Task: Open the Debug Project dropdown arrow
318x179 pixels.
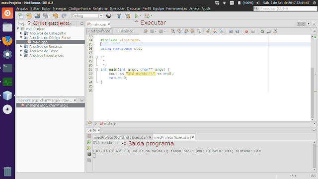Action: point(152,16)
